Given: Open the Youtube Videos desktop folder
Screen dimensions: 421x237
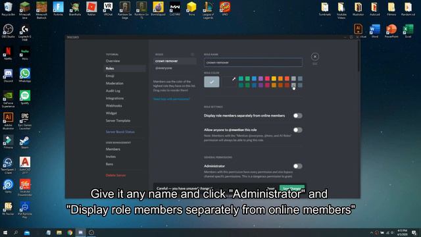Looking at the screenshot, I should [x=341, y=11].
